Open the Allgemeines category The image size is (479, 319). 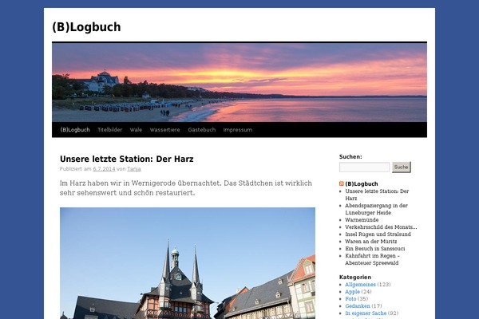pos(360,284)
